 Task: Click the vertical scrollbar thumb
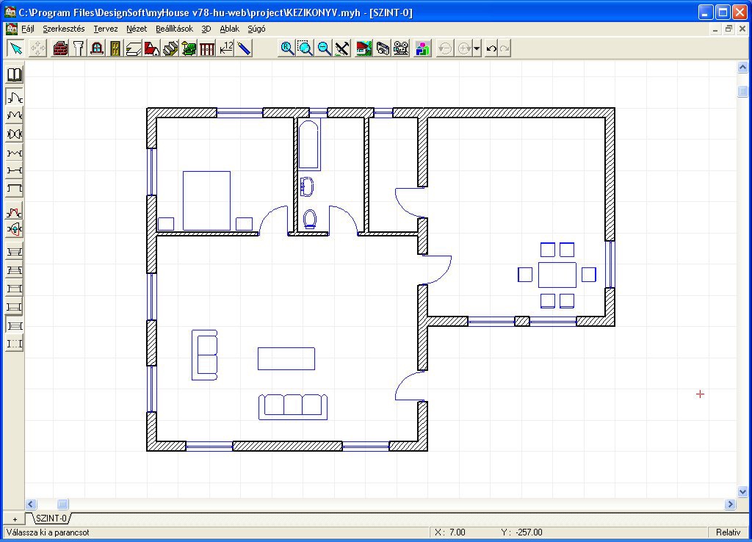click(742, 90)
